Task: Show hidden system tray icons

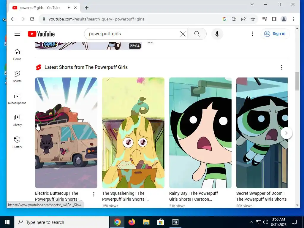Action: (251, 222)
